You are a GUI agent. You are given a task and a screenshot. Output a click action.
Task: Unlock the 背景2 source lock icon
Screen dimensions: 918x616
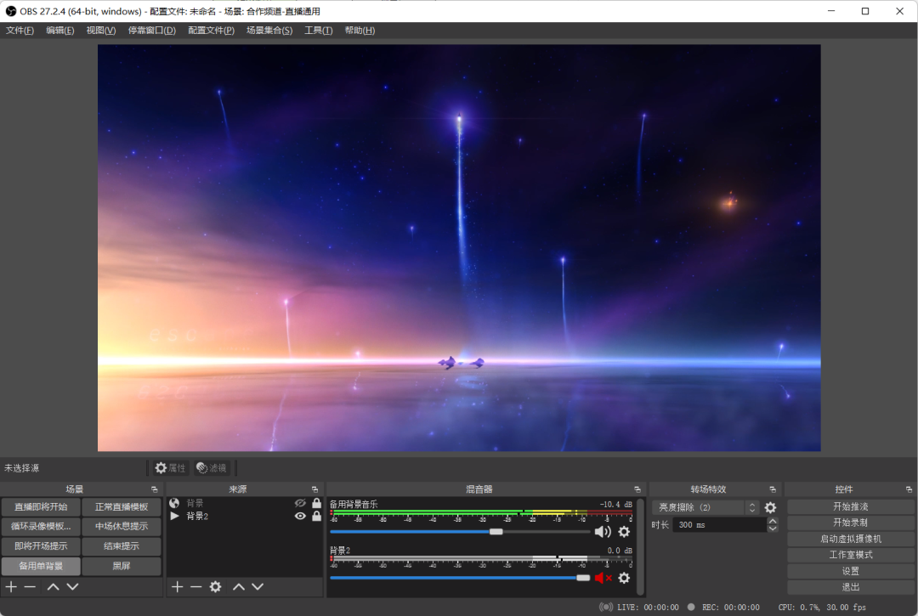[x=316, y=516]
